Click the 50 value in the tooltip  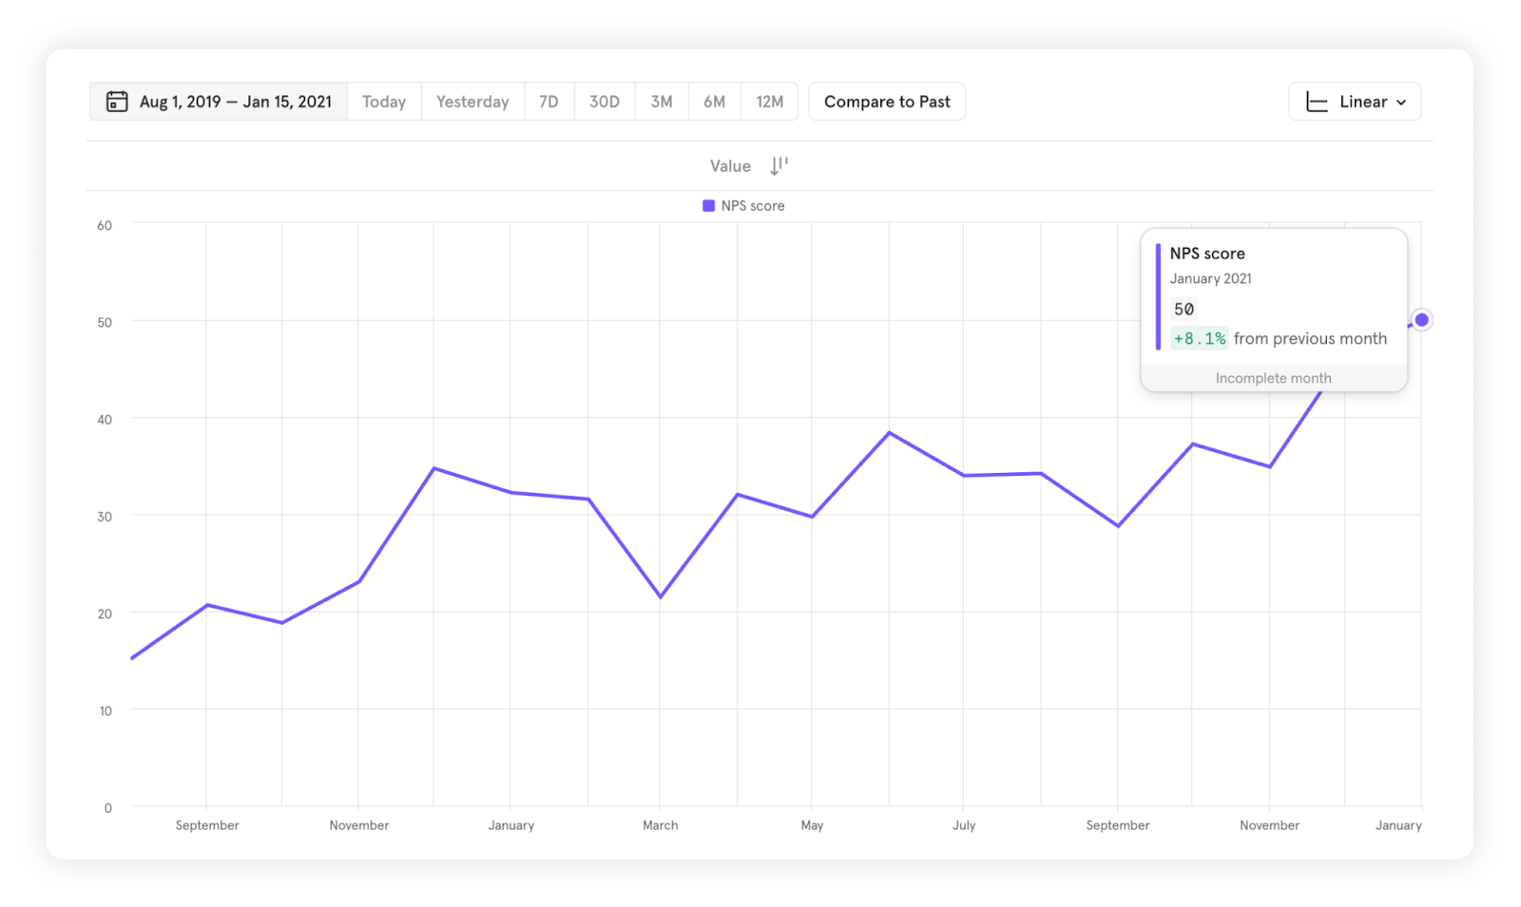(1184, 310)
